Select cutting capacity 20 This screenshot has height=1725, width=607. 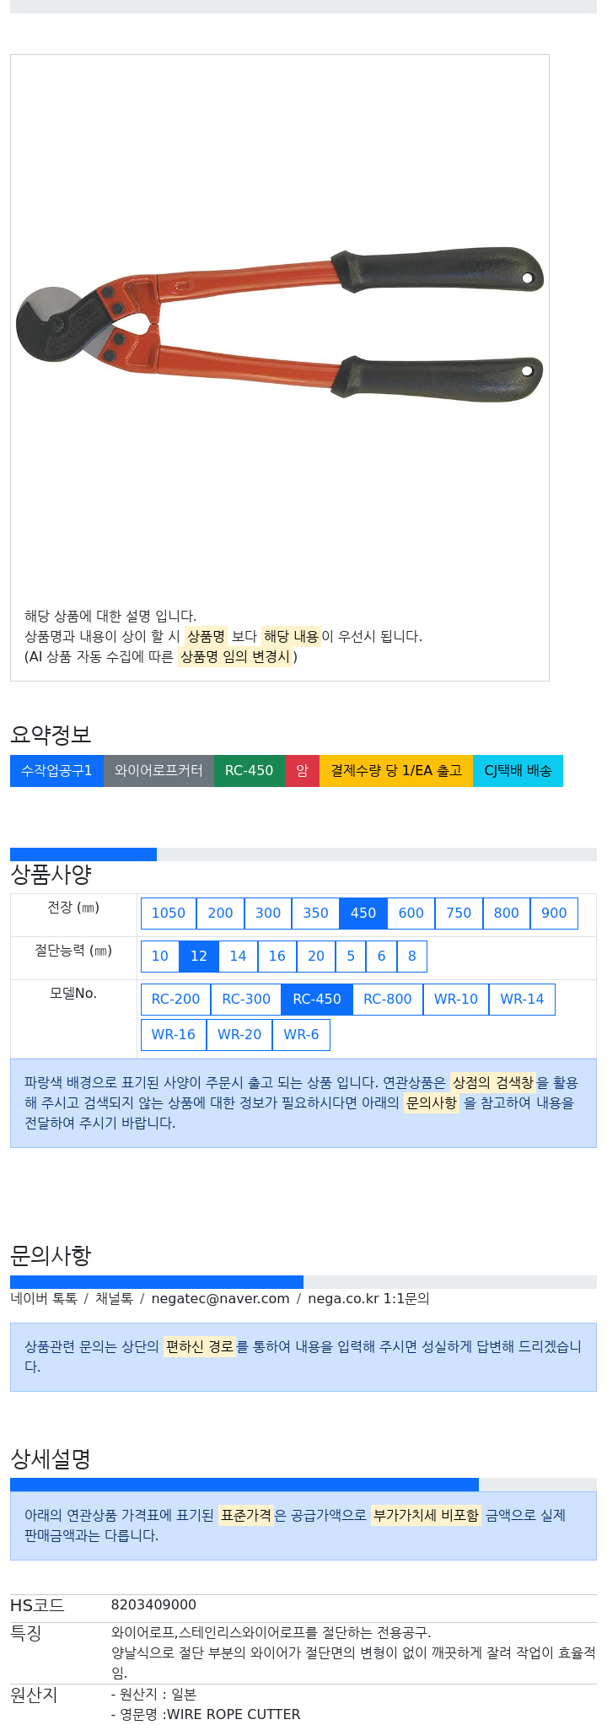pos(316,957)
